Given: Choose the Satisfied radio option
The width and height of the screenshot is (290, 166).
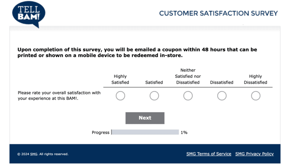Looking at the screenshot, I should [154, 96].
